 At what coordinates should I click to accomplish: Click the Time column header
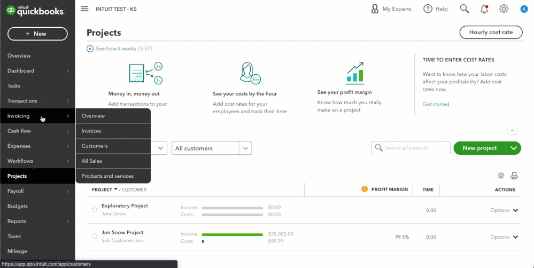click(428, 190)
